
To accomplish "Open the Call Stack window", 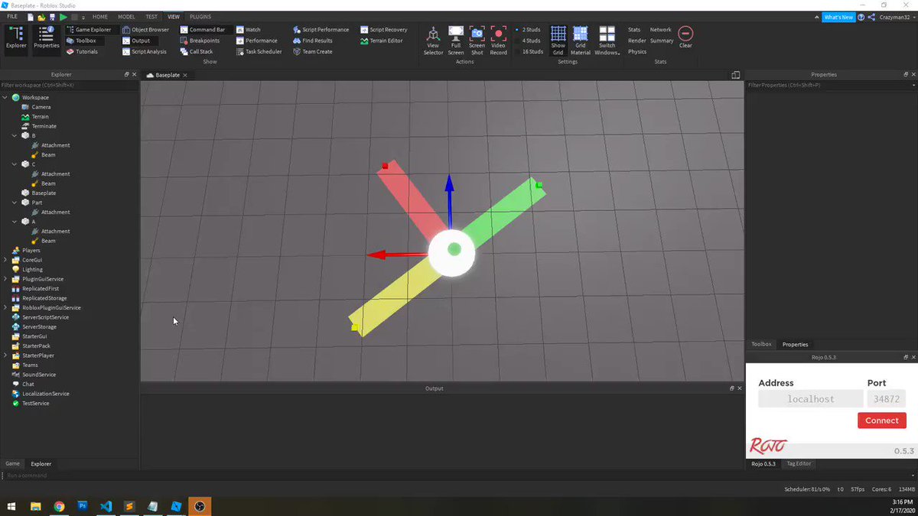I will pos(197,51).
